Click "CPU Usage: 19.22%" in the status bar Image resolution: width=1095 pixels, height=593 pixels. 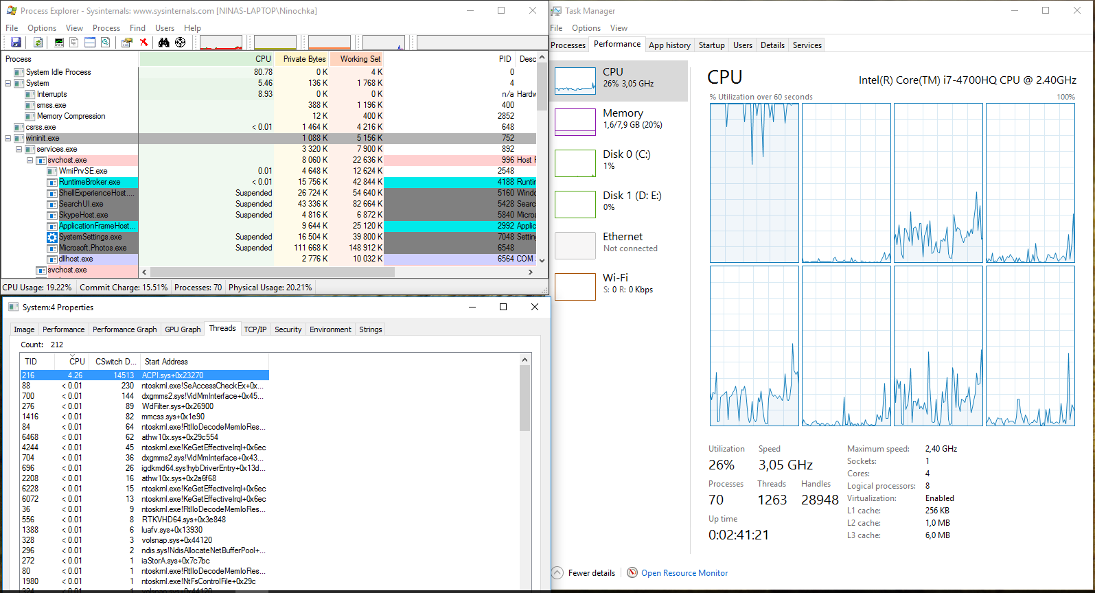coord(37,288)
